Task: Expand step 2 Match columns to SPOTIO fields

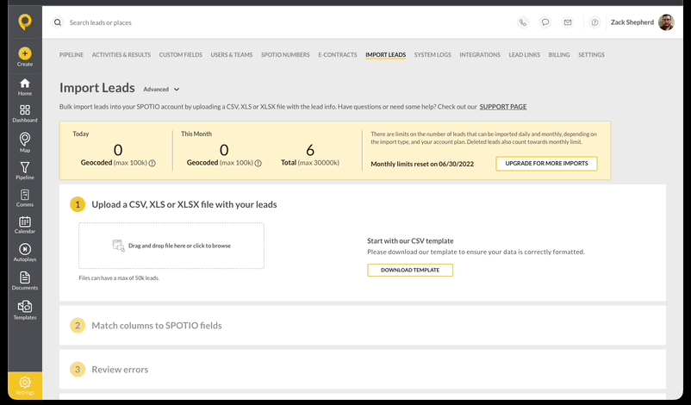Action: 362,325
